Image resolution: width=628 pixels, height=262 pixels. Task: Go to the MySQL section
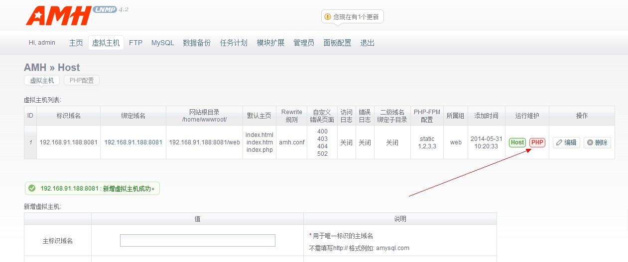click(x=163, y=43)
